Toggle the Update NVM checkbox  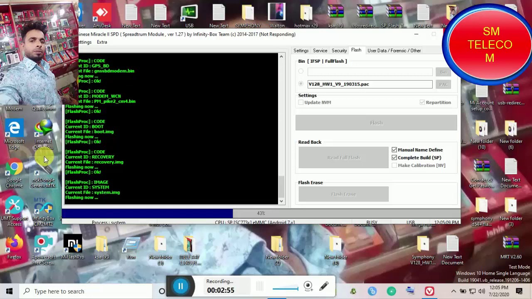[301, 102]
